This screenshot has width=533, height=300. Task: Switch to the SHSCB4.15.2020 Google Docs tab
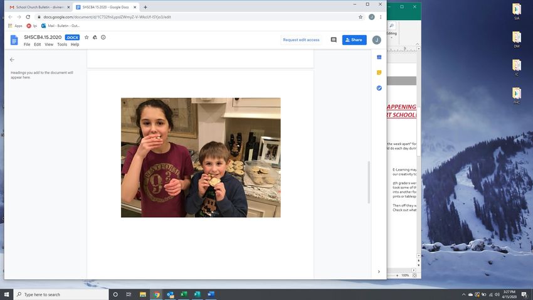click(x=106, y=7)
